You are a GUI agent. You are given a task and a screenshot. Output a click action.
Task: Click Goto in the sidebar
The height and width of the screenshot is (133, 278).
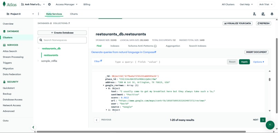[x=6, y=121]
